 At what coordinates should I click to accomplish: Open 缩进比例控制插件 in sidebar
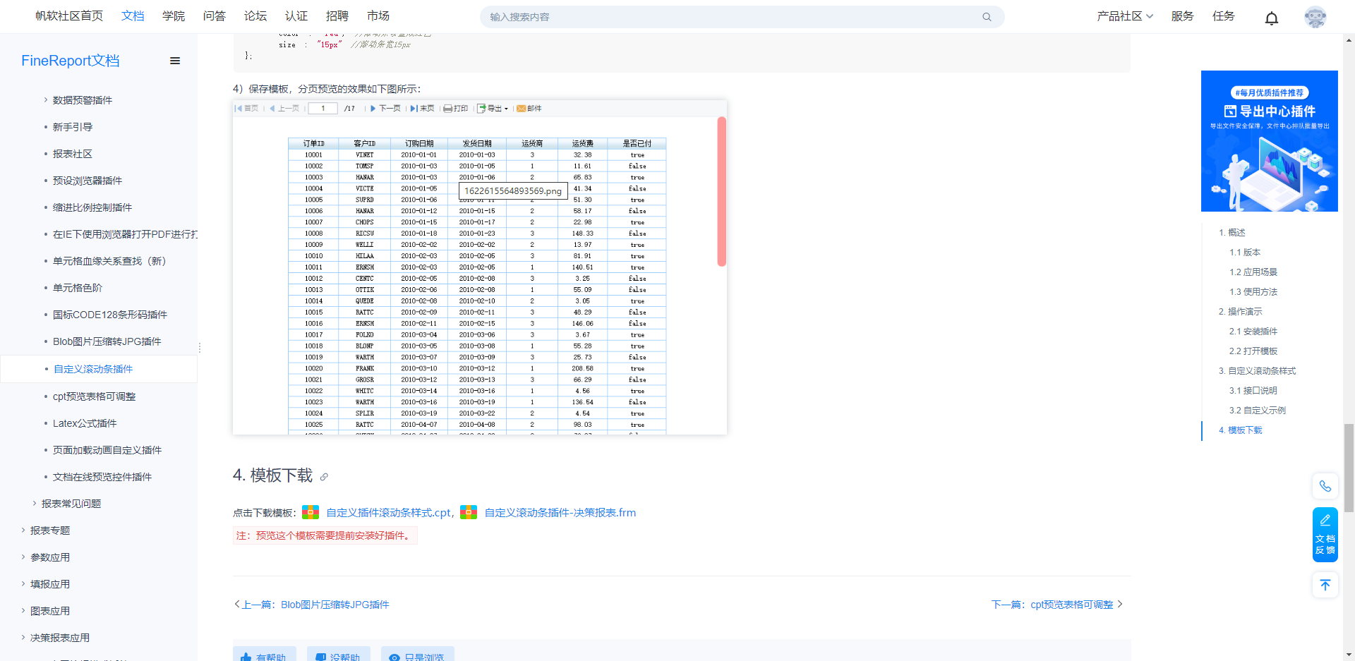(x=92, y=207)
